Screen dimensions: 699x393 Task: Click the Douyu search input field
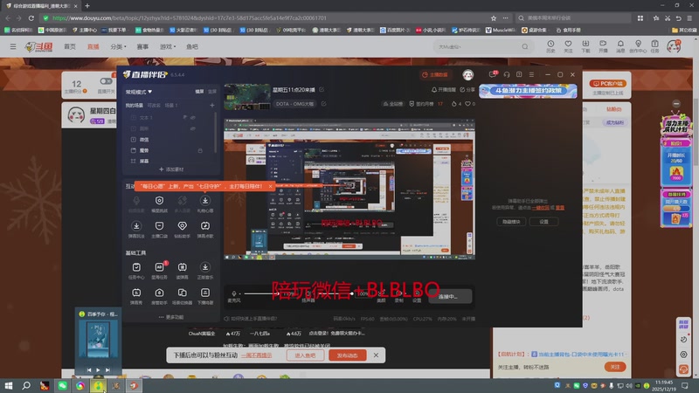pyautogui.click(x=477, y=46)
